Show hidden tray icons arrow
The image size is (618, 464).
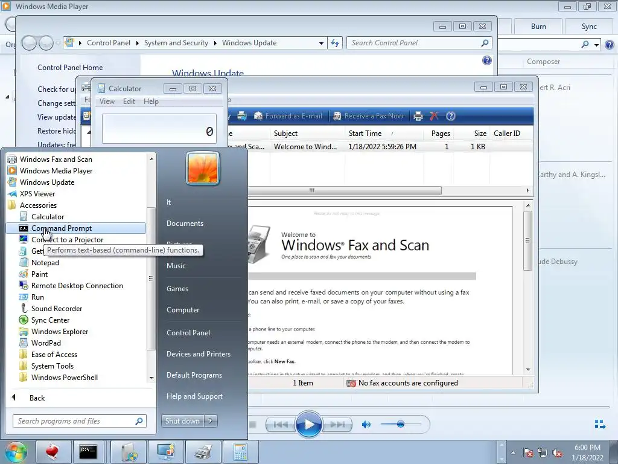[x=513, y=453]
